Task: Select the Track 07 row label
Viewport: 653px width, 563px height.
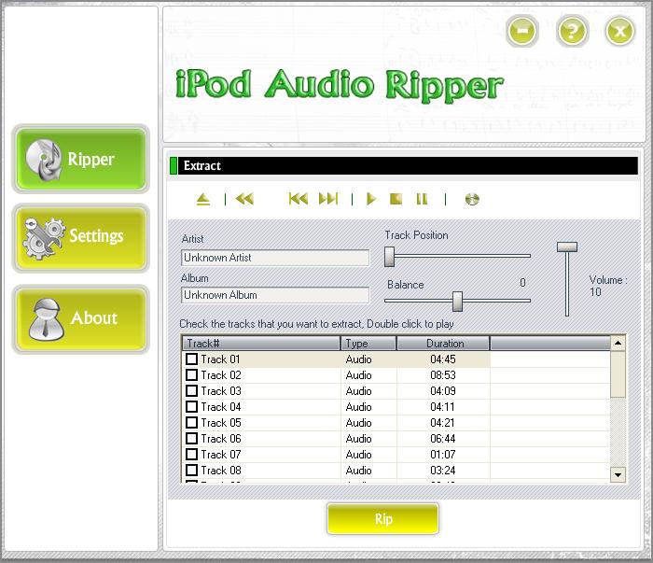Action: [x=221, y=455]
